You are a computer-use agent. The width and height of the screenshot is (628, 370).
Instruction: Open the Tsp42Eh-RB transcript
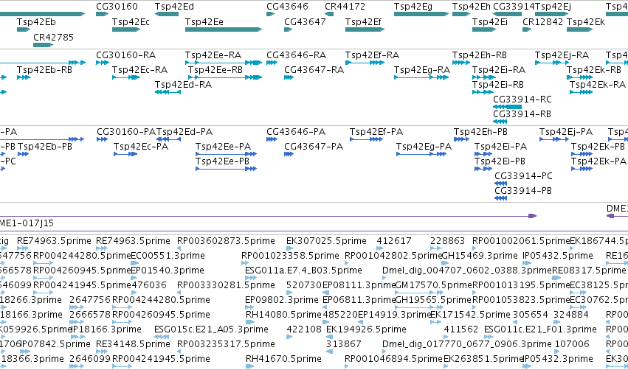tap(461, 63)
